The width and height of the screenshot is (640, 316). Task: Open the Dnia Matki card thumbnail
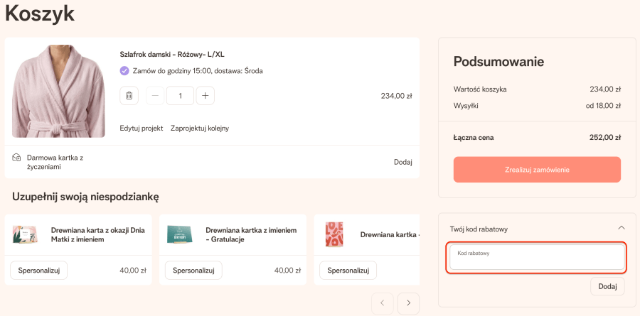25,235
